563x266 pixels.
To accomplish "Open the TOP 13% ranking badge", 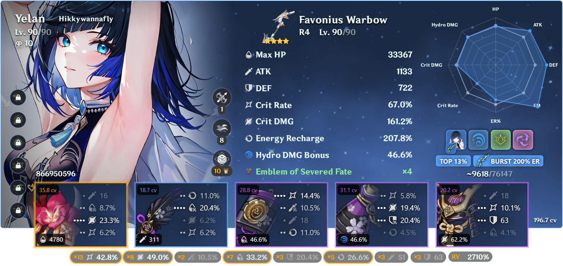I will 453,161.
